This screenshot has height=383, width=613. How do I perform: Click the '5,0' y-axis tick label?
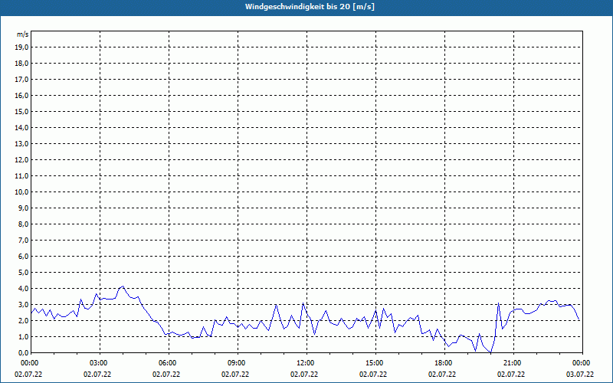(x=23, y=273)
